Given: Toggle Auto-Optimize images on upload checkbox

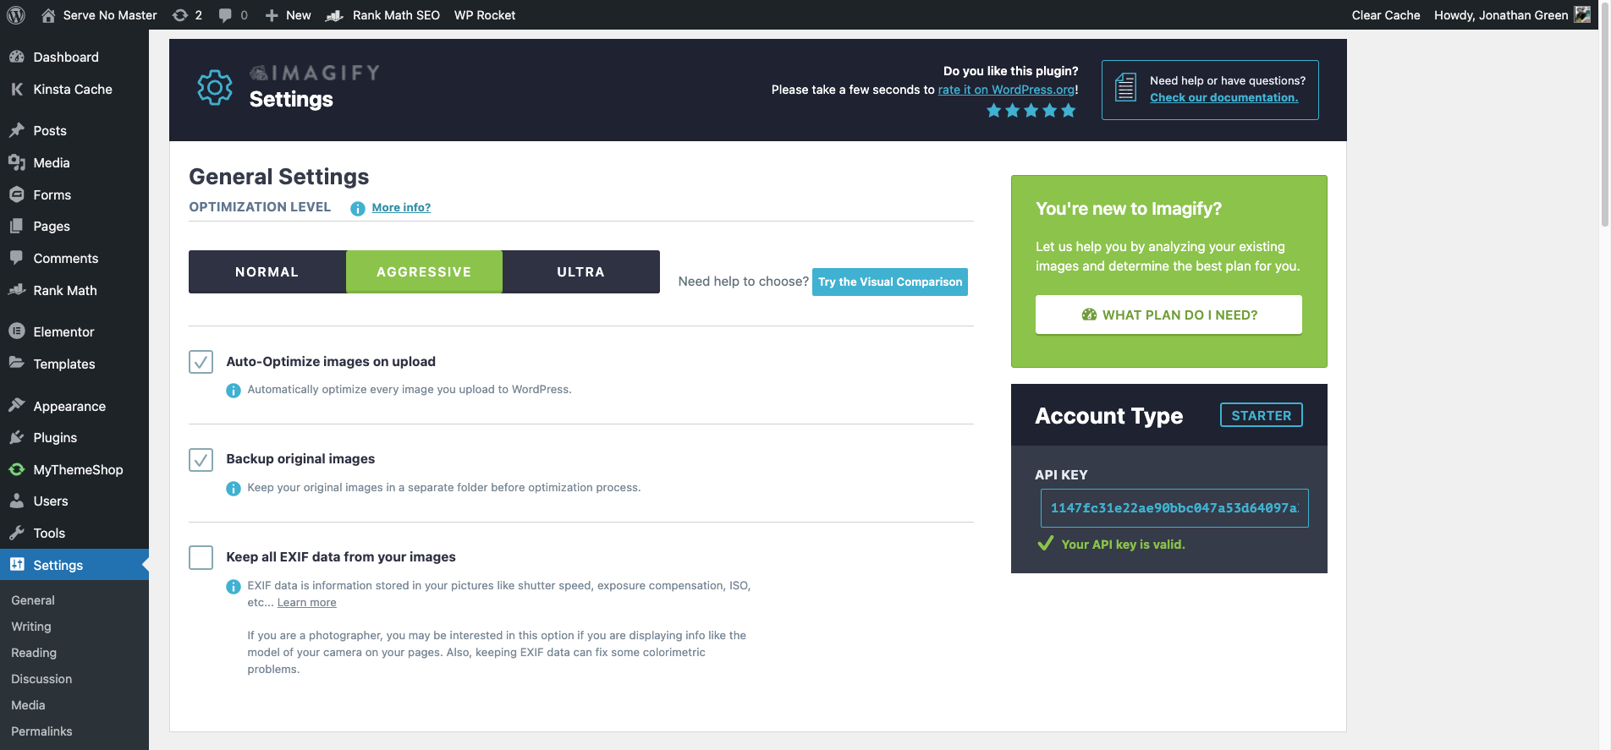Looking at the screenshot, I should 201,362.
